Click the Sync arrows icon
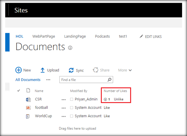This screenshot has height=136, width=187. pyautogui.click(x=71, y=70)
